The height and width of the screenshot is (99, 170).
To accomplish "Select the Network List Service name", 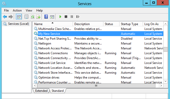I will point(52,63).
